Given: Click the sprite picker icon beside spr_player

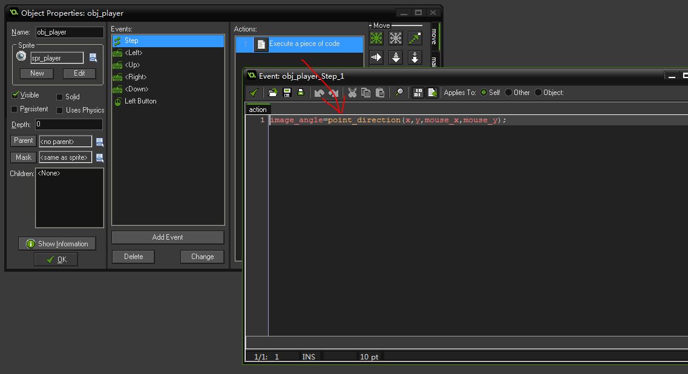Looking at the screenshot, I should pos(93,57).
